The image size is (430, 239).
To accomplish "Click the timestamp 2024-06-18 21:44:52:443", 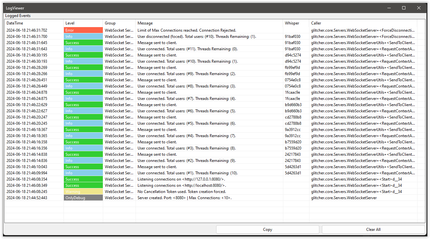I will 27,198.
